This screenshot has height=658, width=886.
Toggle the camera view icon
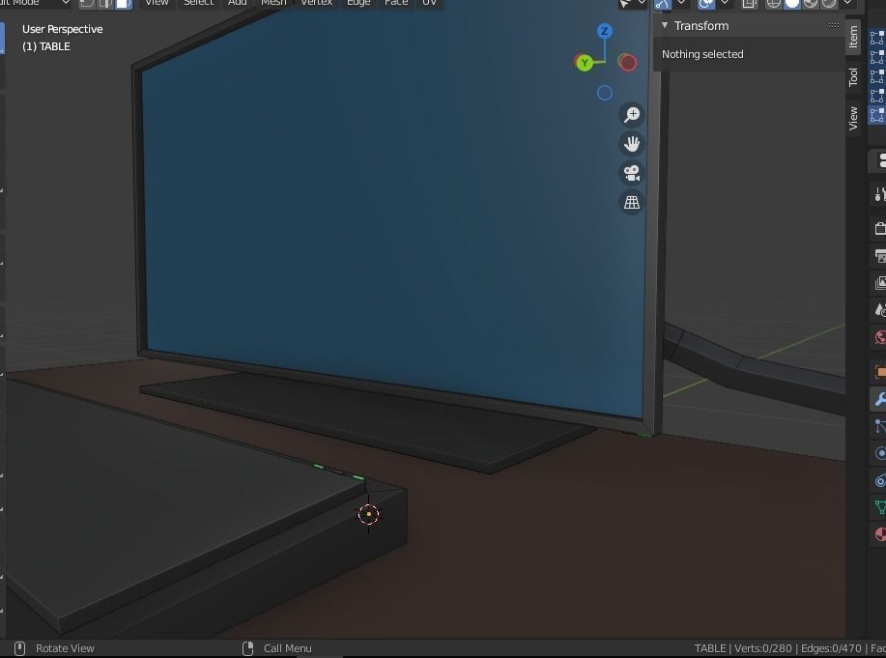[x=632, y=173]
